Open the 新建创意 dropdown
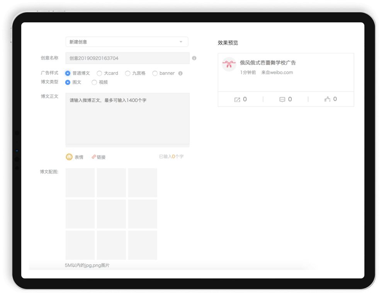The height and width of the screenshot is (295, 381). (127, 42)
